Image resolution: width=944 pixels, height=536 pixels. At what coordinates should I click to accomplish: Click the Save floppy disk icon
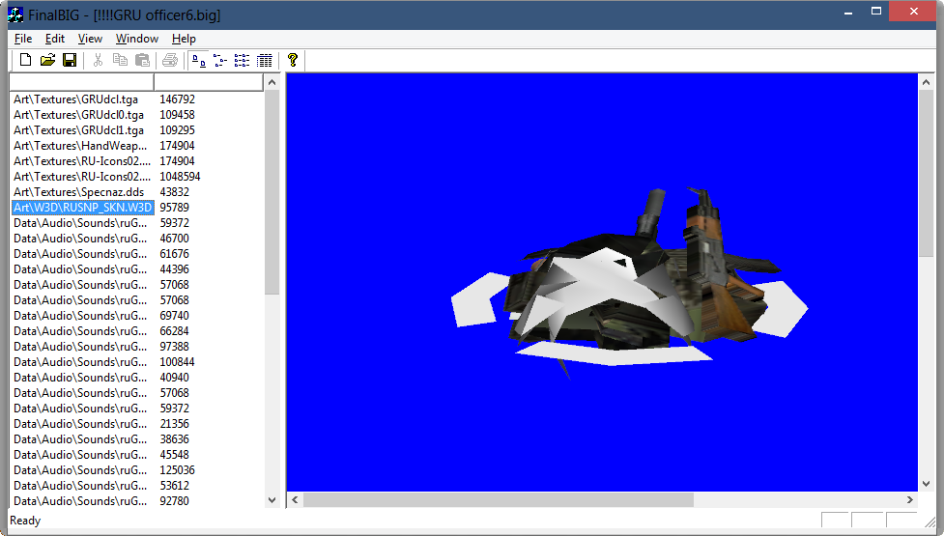tap(70, 61)
